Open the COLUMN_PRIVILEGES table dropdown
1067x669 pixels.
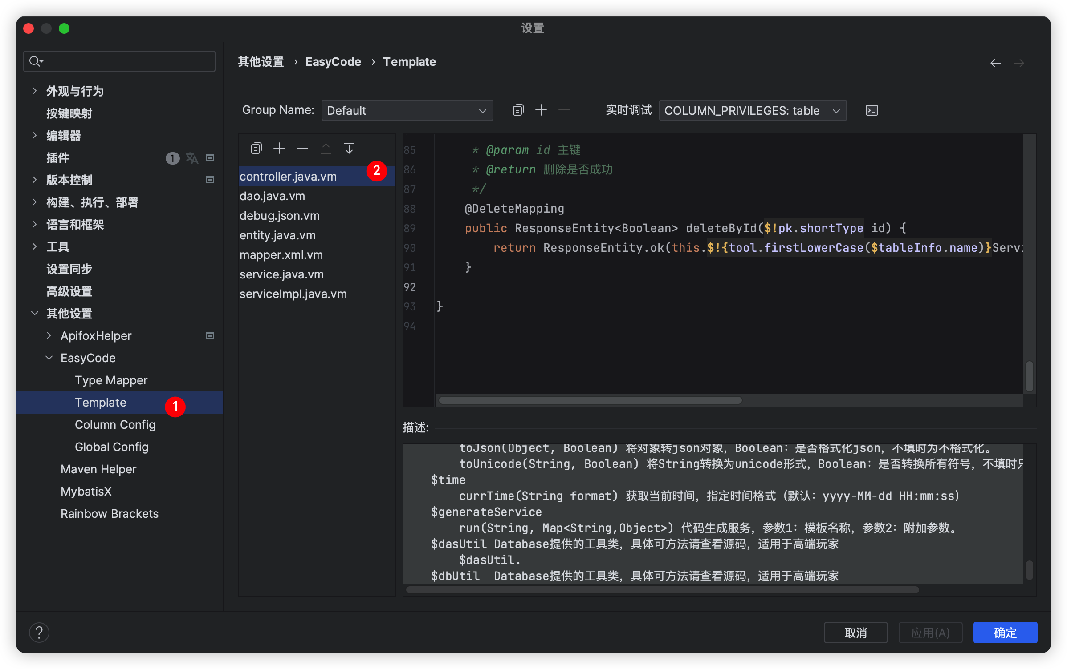point(752,110)
